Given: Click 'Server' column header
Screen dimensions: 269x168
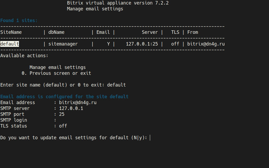Looking at the screenshot, I should point(150,32).
